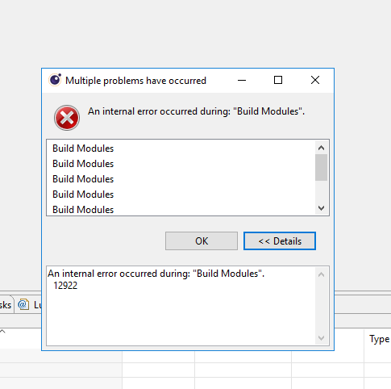Click the header error message text
The image size is (391, 389).
(x=197, y=111)
